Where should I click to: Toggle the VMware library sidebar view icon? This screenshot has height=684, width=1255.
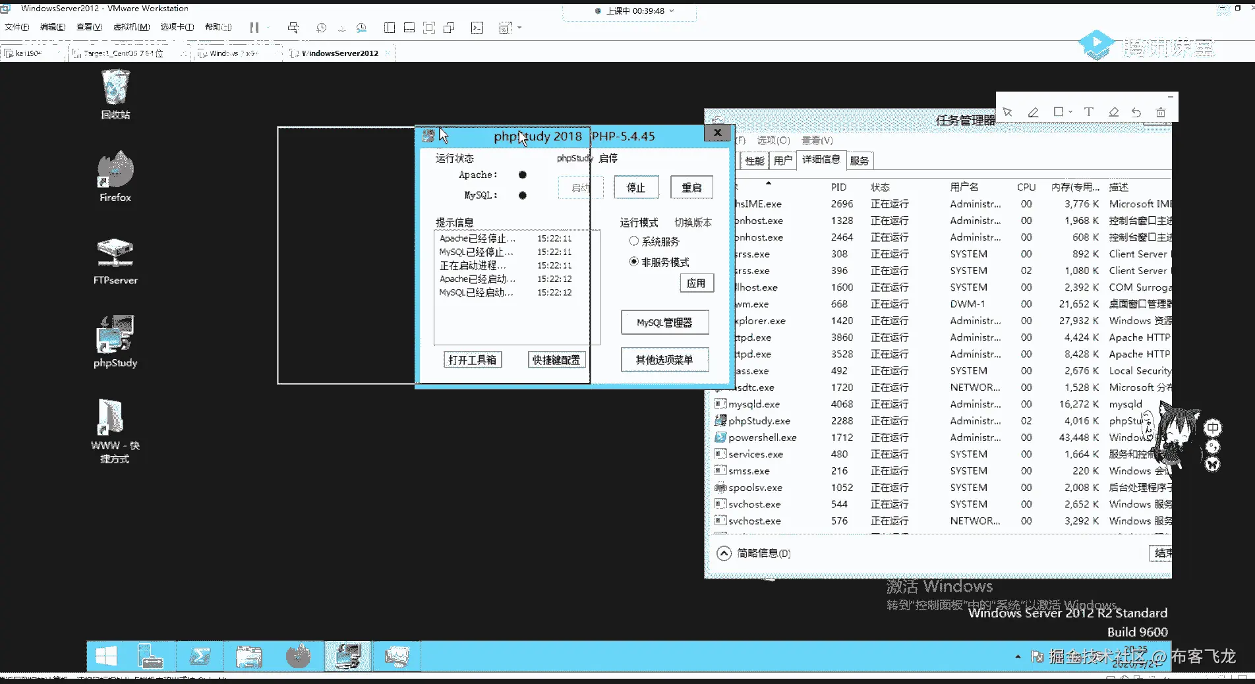coord(390,28)
